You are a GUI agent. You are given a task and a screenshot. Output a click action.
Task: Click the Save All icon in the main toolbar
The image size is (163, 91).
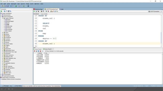[8, 6]
